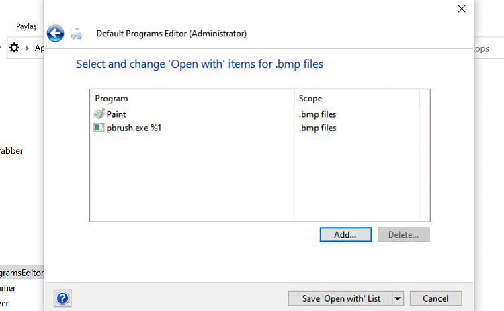This screenshot has width=504, height=311.
Task: Open the Save 'Open with' List dropdown arrow
Action: tap(398, 298)
